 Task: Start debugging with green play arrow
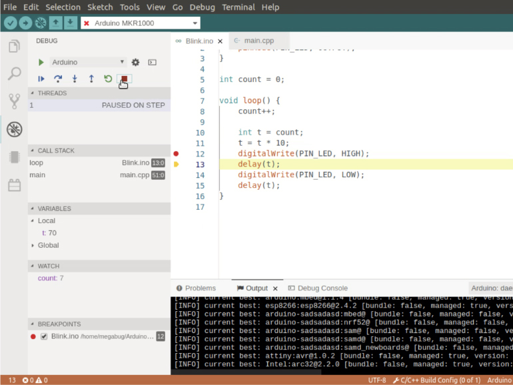[x=41, y=62]
